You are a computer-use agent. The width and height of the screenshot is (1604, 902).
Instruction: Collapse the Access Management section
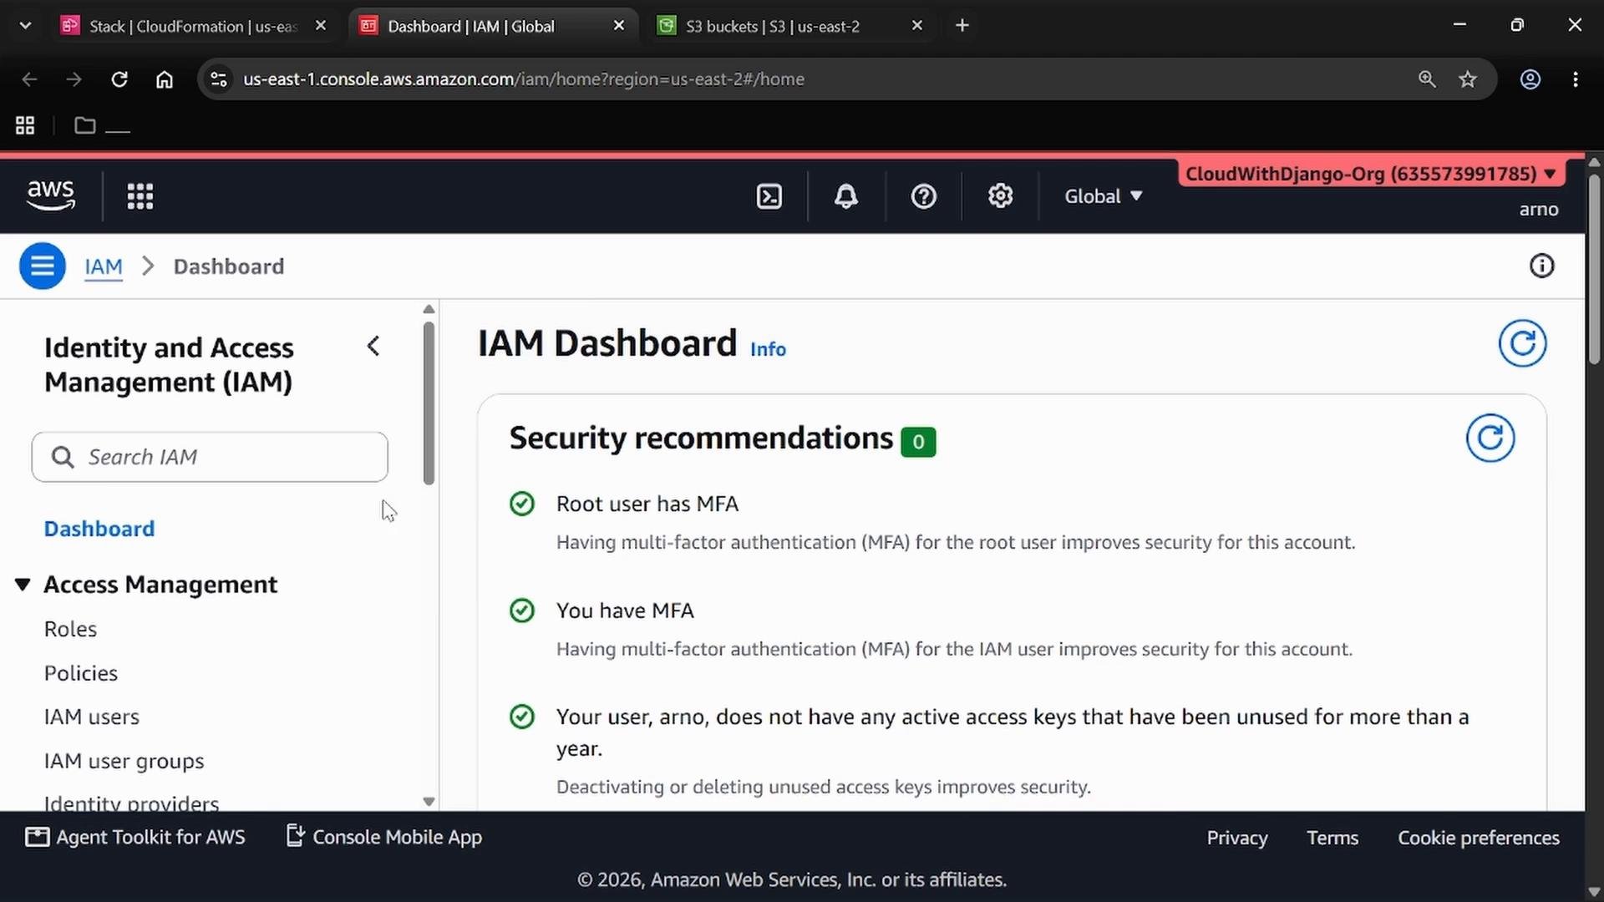pyautogui.click(x=23, y=585)
